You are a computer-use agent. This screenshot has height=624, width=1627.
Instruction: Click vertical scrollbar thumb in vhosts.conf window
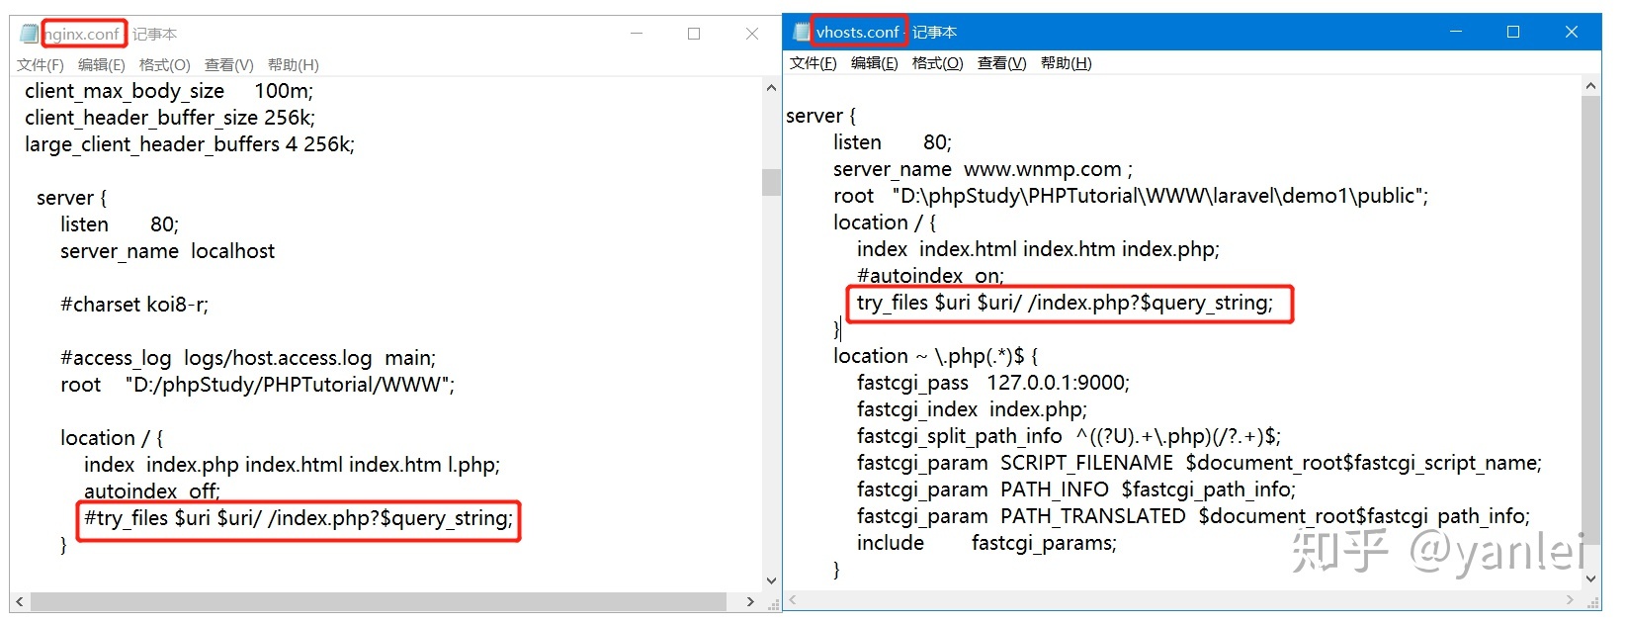[x=1590, y=318]
